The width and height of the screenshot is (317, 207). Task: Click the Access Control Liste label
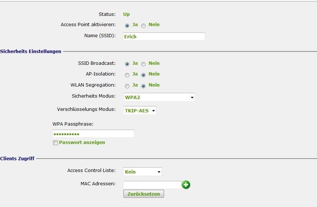91,171
